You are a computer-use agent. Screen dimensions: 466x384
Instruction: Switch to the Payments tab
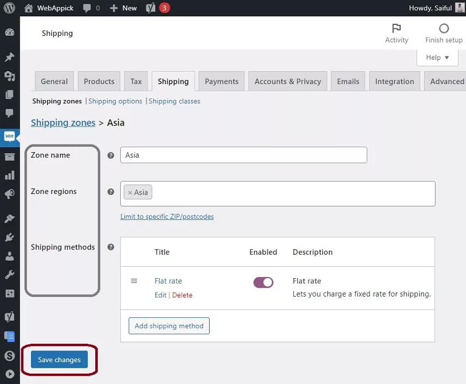[222, 81]
